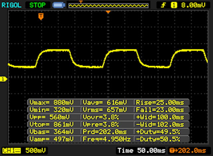Click the Prd=202.0ms period reading
213x156 pixels.
[105, 132]
